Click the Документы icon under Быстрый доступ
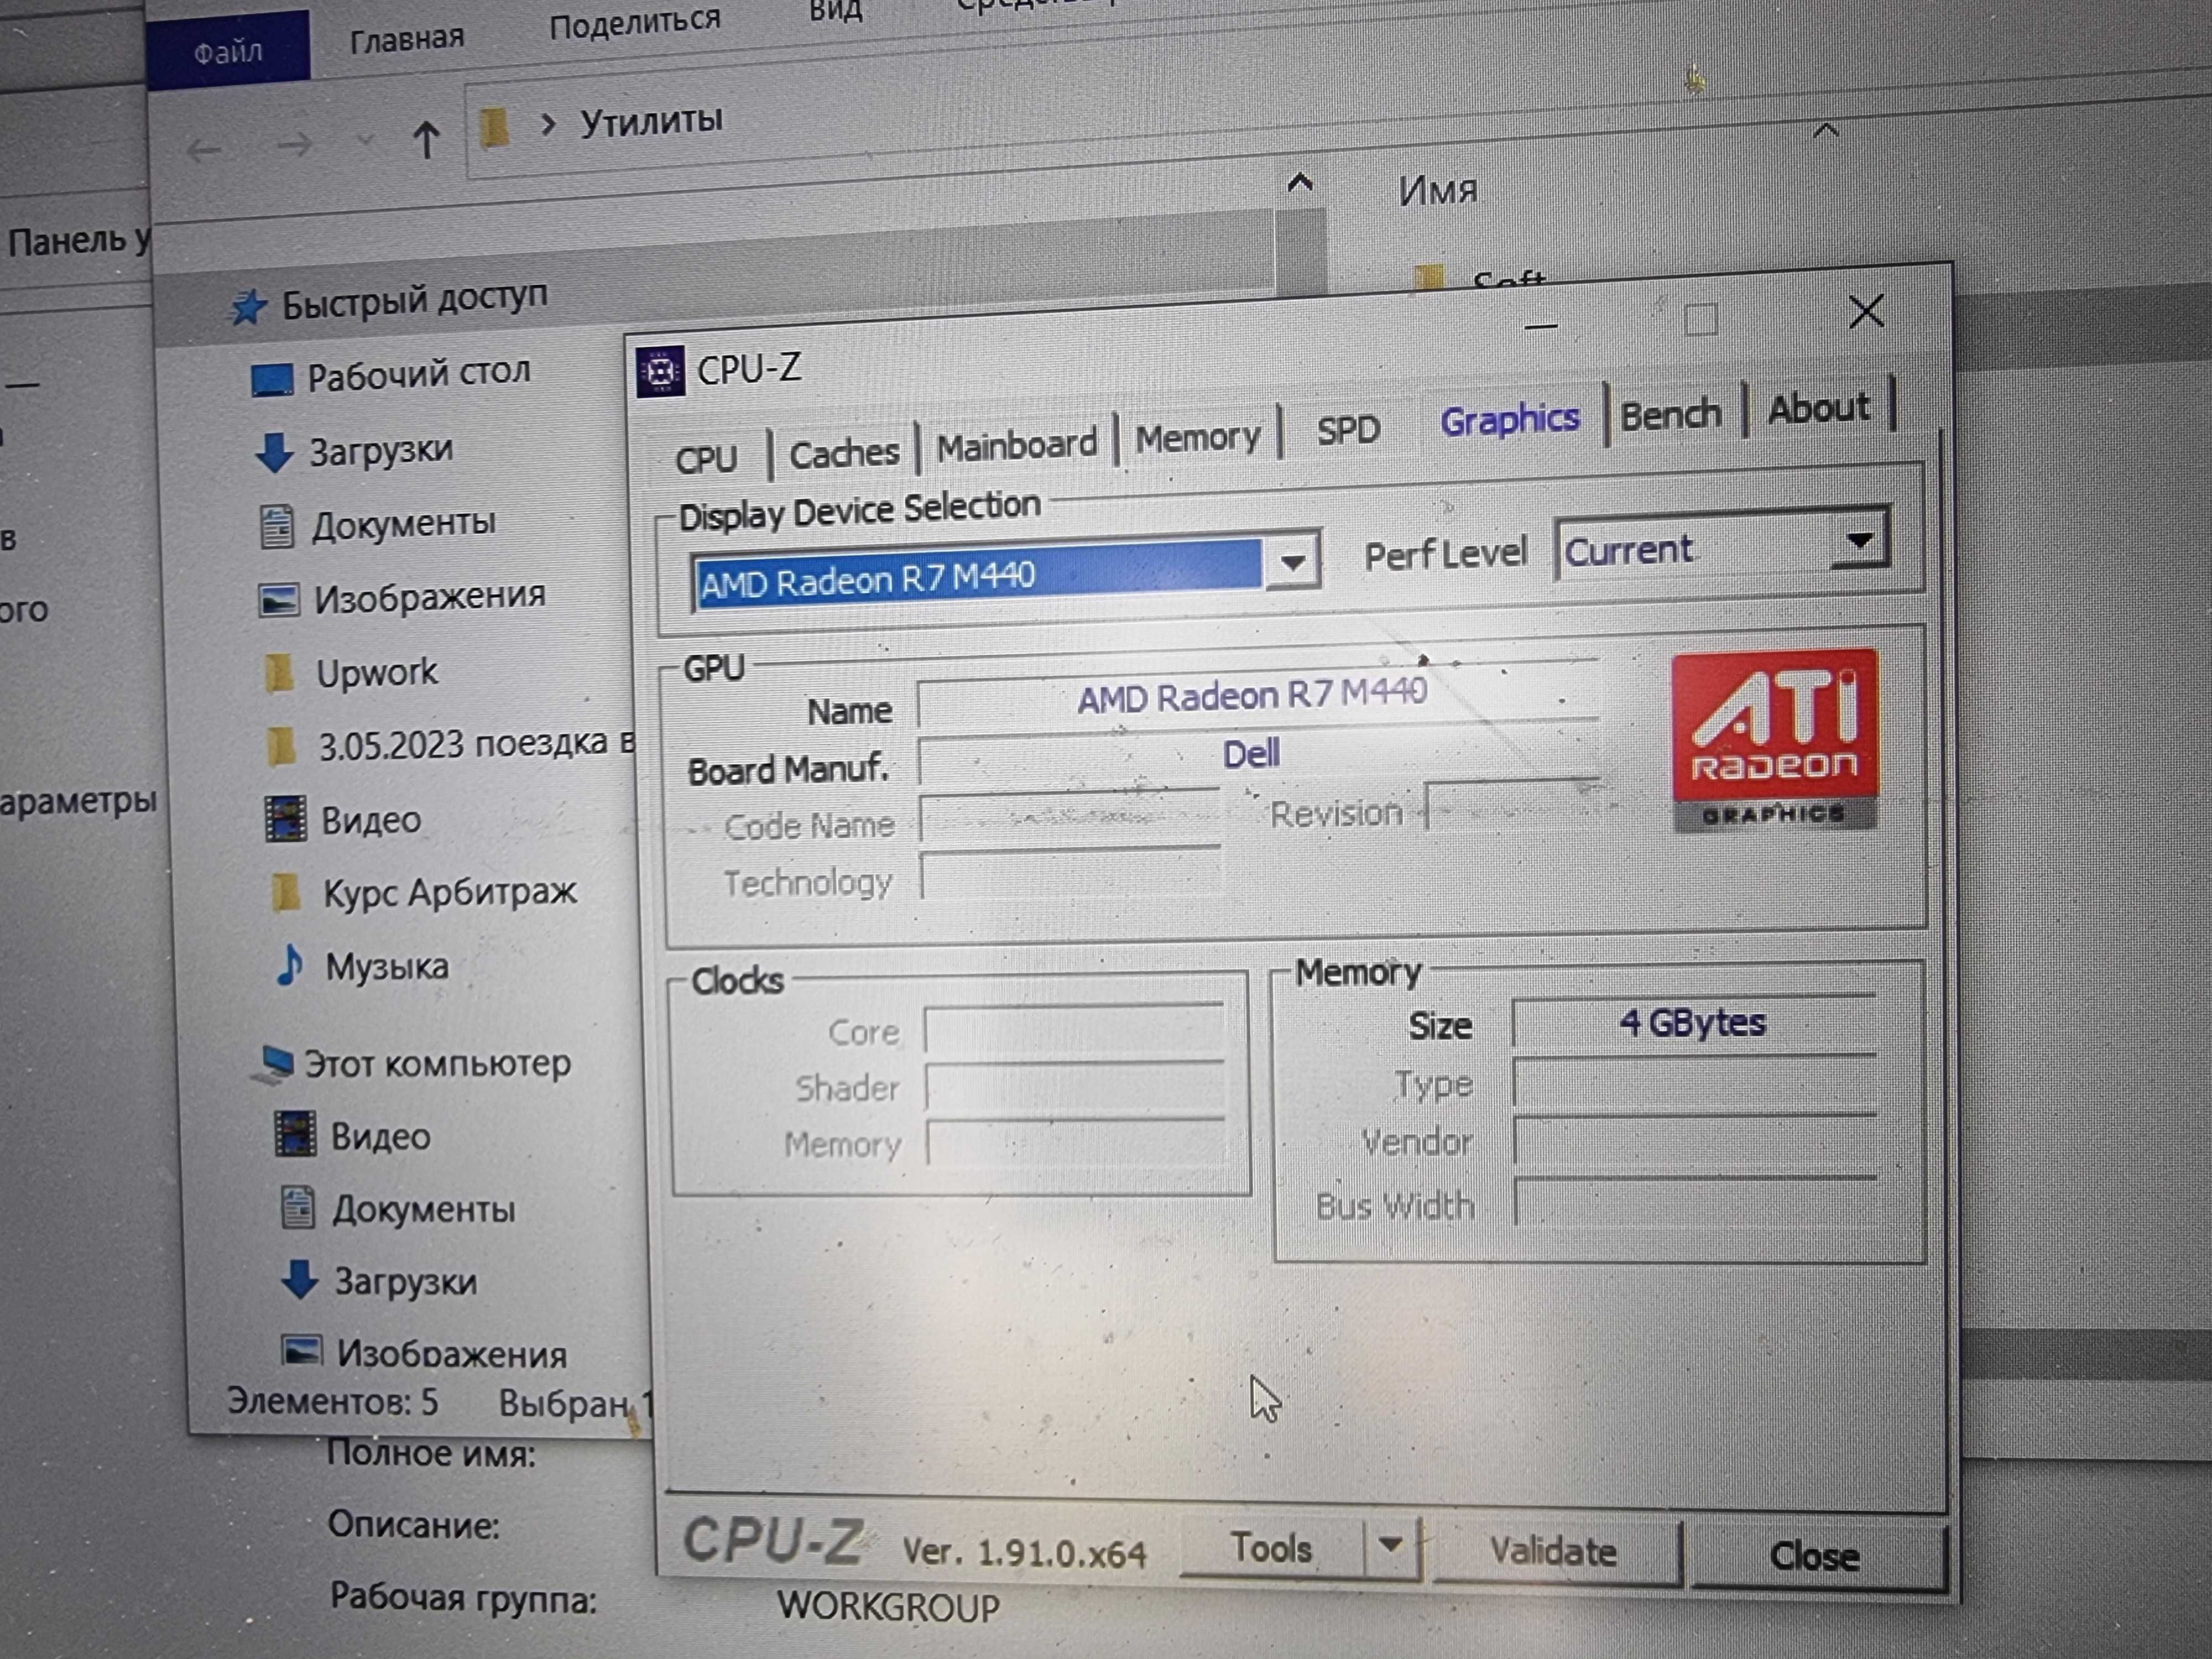The height and width of the screenshot is (1659, 2212). point(277,526)
